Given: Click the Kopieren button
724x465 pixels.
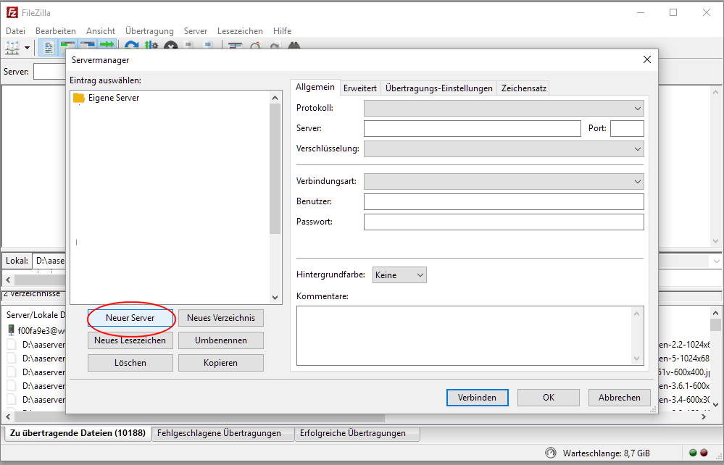Looking at the screenshot, I should pos(221,363).
